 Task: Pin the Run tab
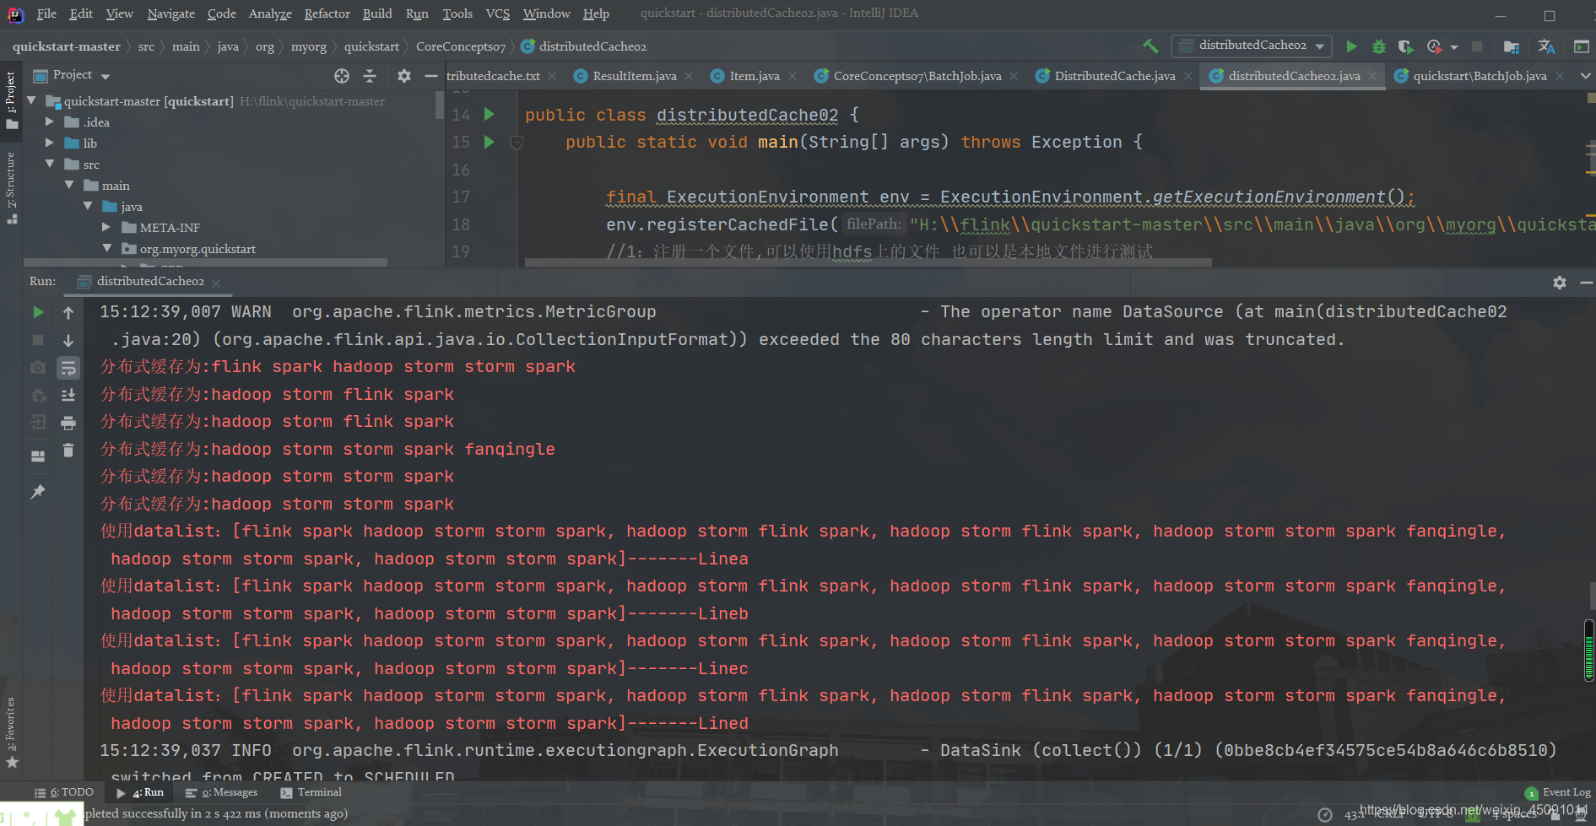point(38,492)
